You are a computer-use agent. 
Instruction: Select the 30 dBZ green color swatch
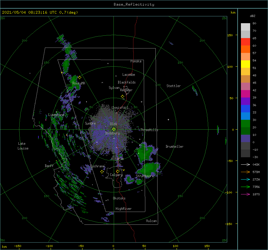tap(245, 124)
